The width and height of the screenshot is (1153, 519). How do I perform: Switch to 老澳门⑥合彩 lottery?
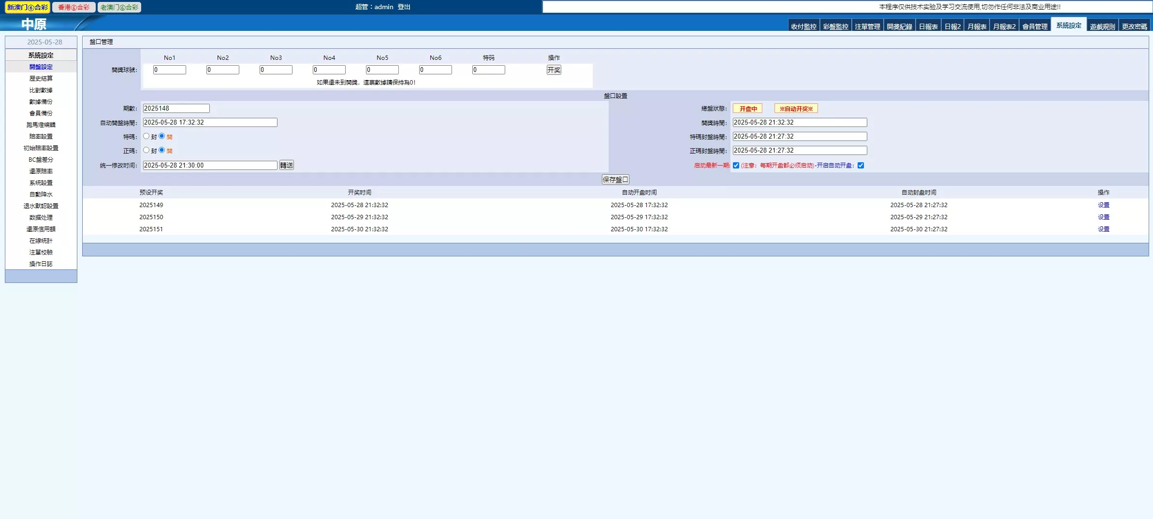pyautogui.click(x=119, y=7)
